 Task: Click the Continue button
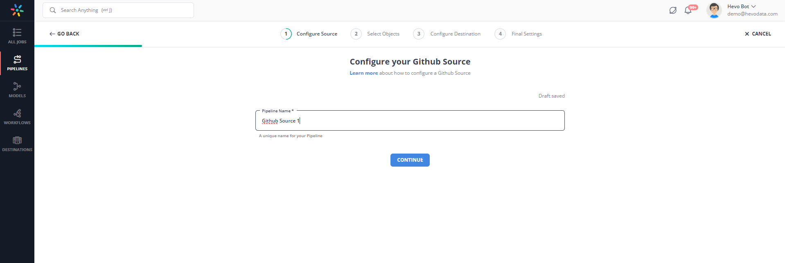[x=410, y=160]
